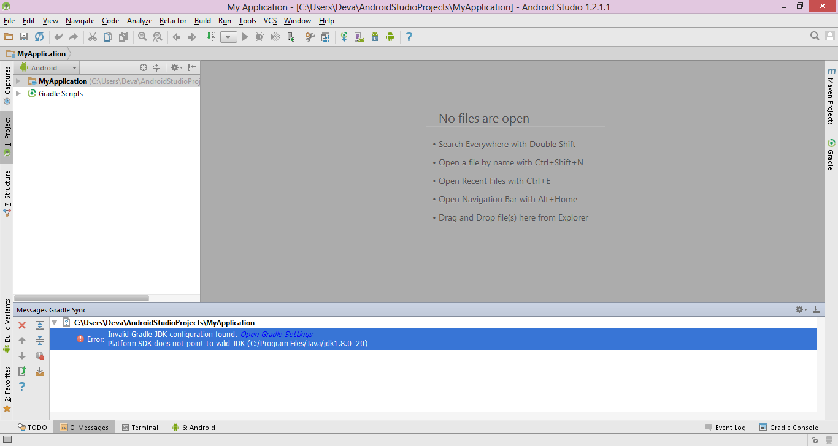Select Gradle Scripts in project tree
The height and width of the screenshot is (446, 838).
tap(61, 94)
